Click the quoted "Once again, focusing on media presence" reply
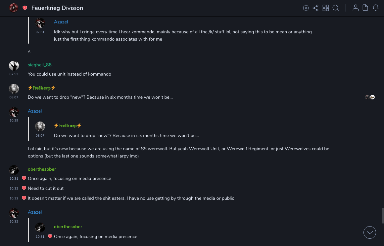Viewport: 384px width, 246px height. pyautogui.click(x=95, y=236)
